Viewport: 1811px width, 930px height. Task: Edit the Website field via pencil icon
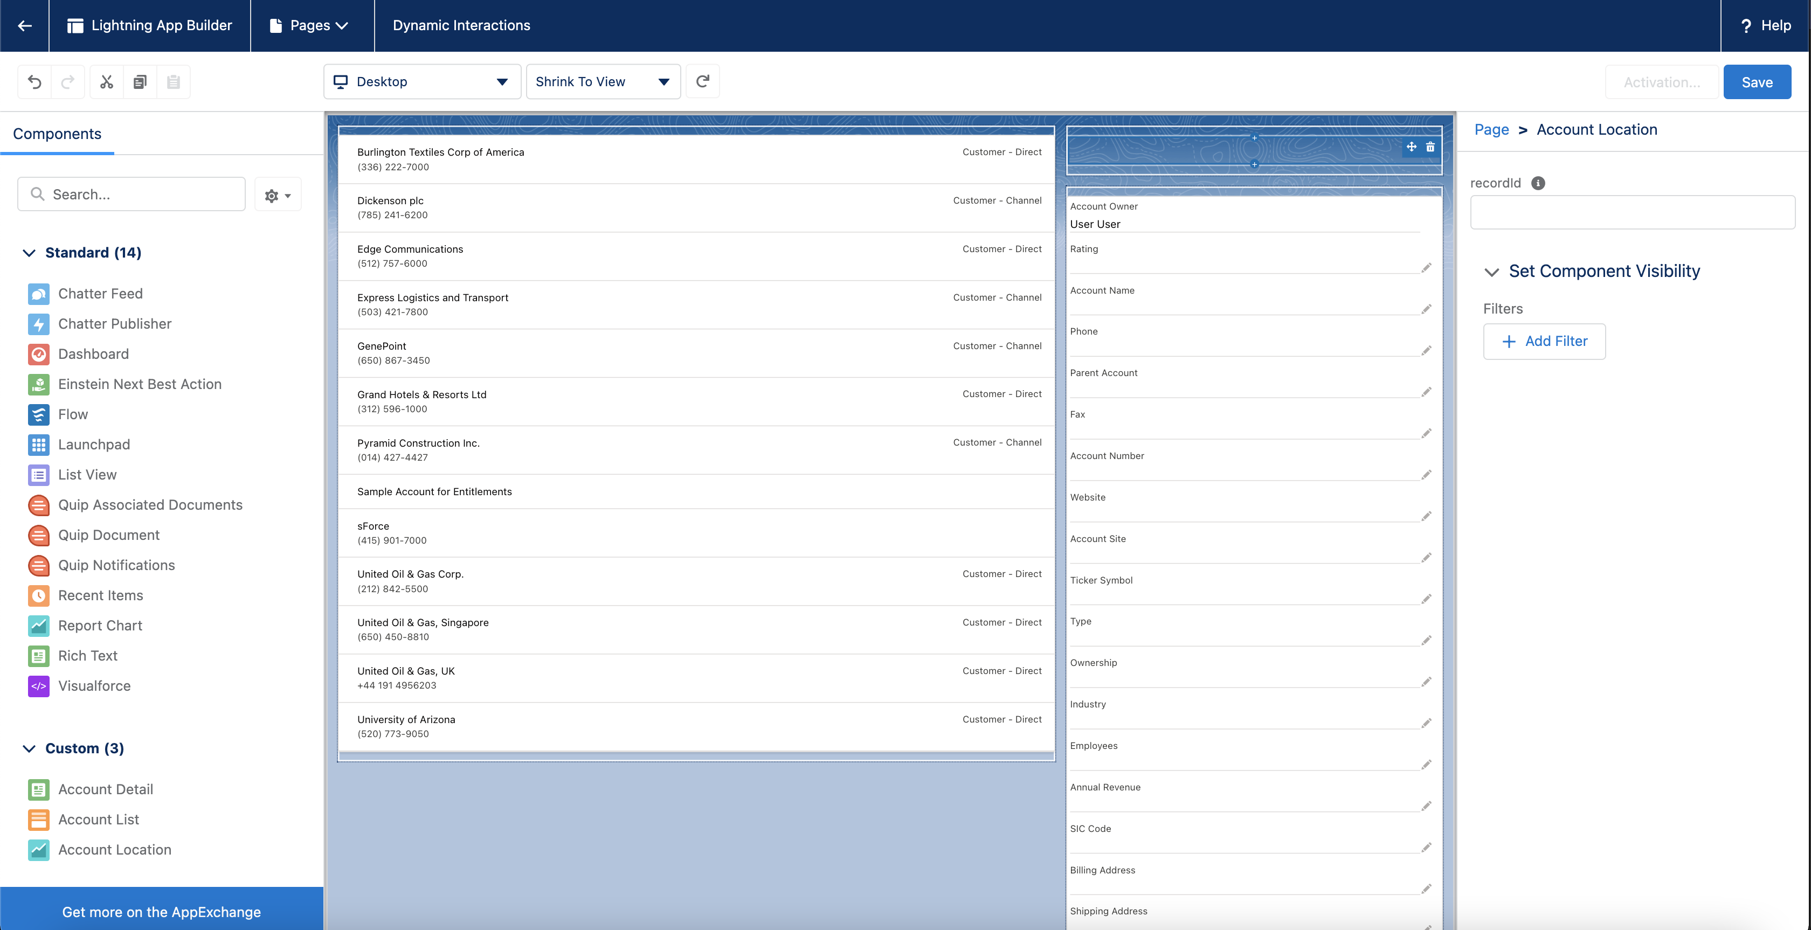click(x=1427, y=517)
